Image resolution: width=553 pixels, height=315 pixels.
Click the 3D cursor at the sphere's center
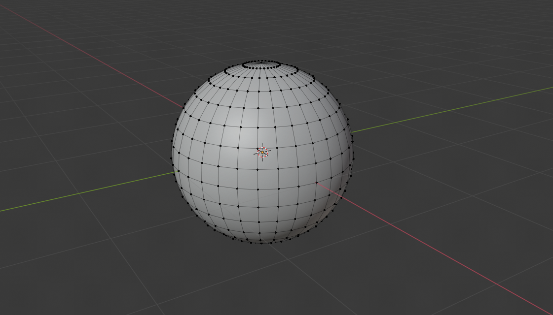coord(262,153)
